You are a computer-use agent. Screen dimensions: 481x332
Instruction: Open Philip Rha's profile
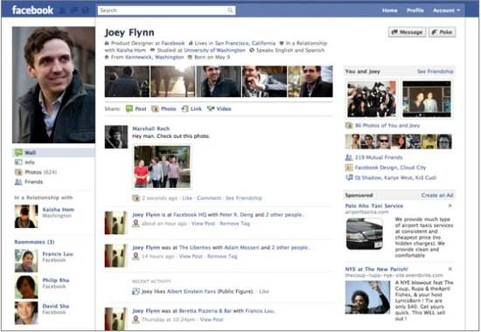coord(56,280)
